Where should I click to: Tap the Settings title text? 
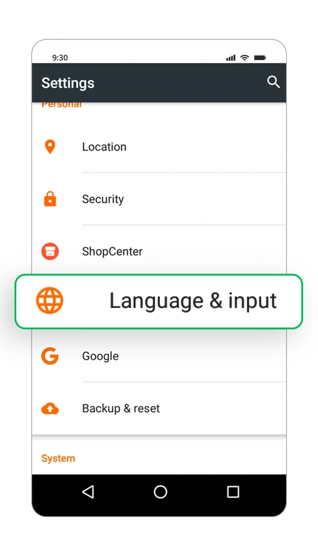point(67,83)
